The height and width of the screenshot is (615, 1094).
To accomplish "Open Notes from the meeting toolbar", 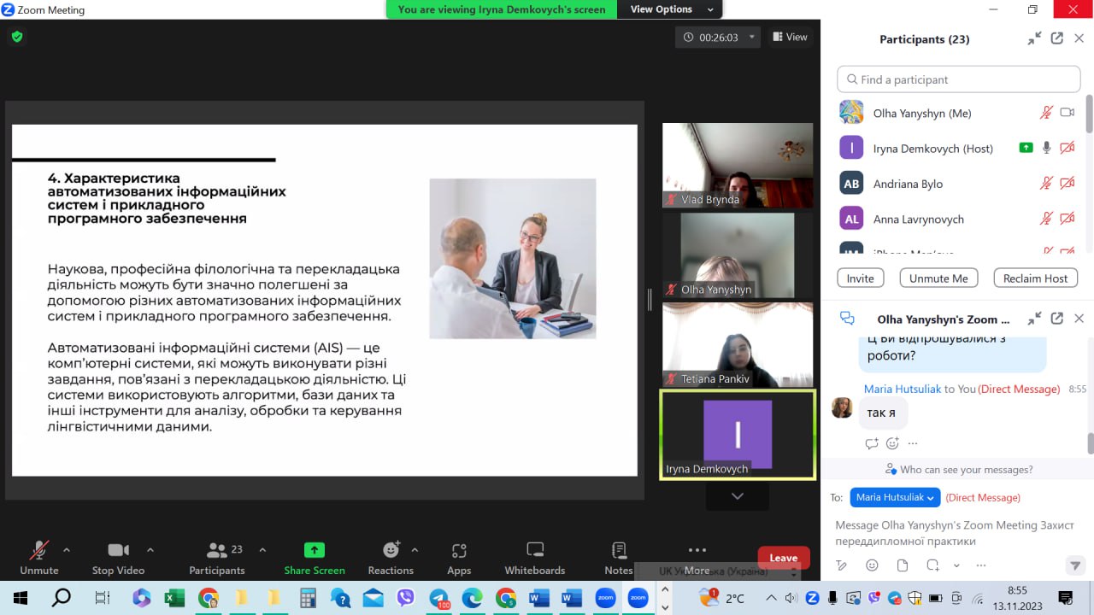I will coord(619,551).
